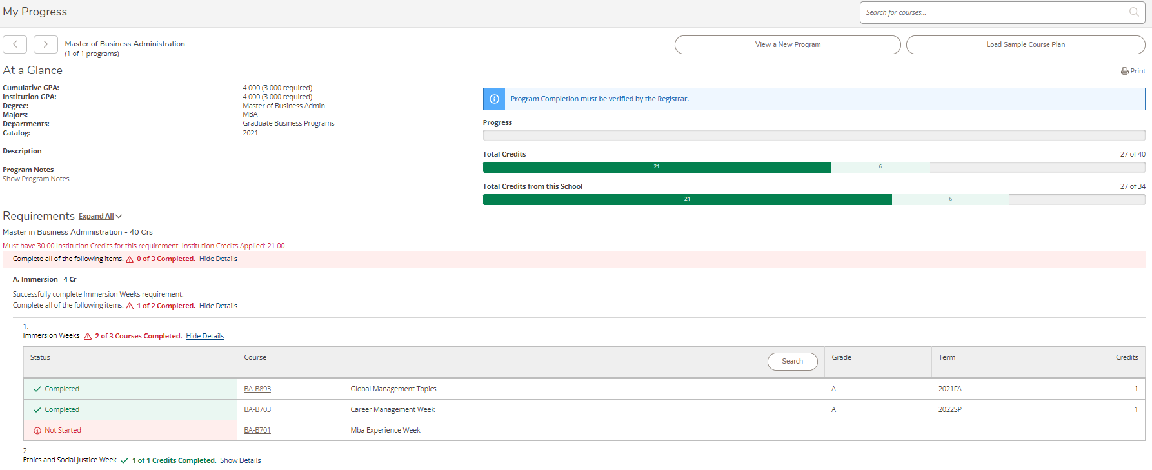Go to next program arrow
The height and width of the screenshot is (470, 1152).
pos(45,44)
